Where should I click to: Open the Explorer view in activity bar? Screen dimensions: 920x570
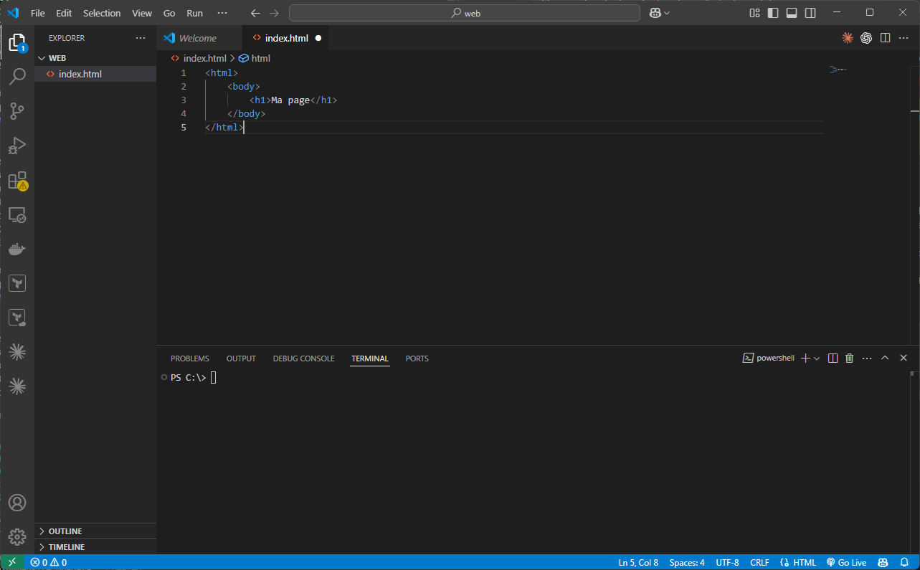click(17, 43)
